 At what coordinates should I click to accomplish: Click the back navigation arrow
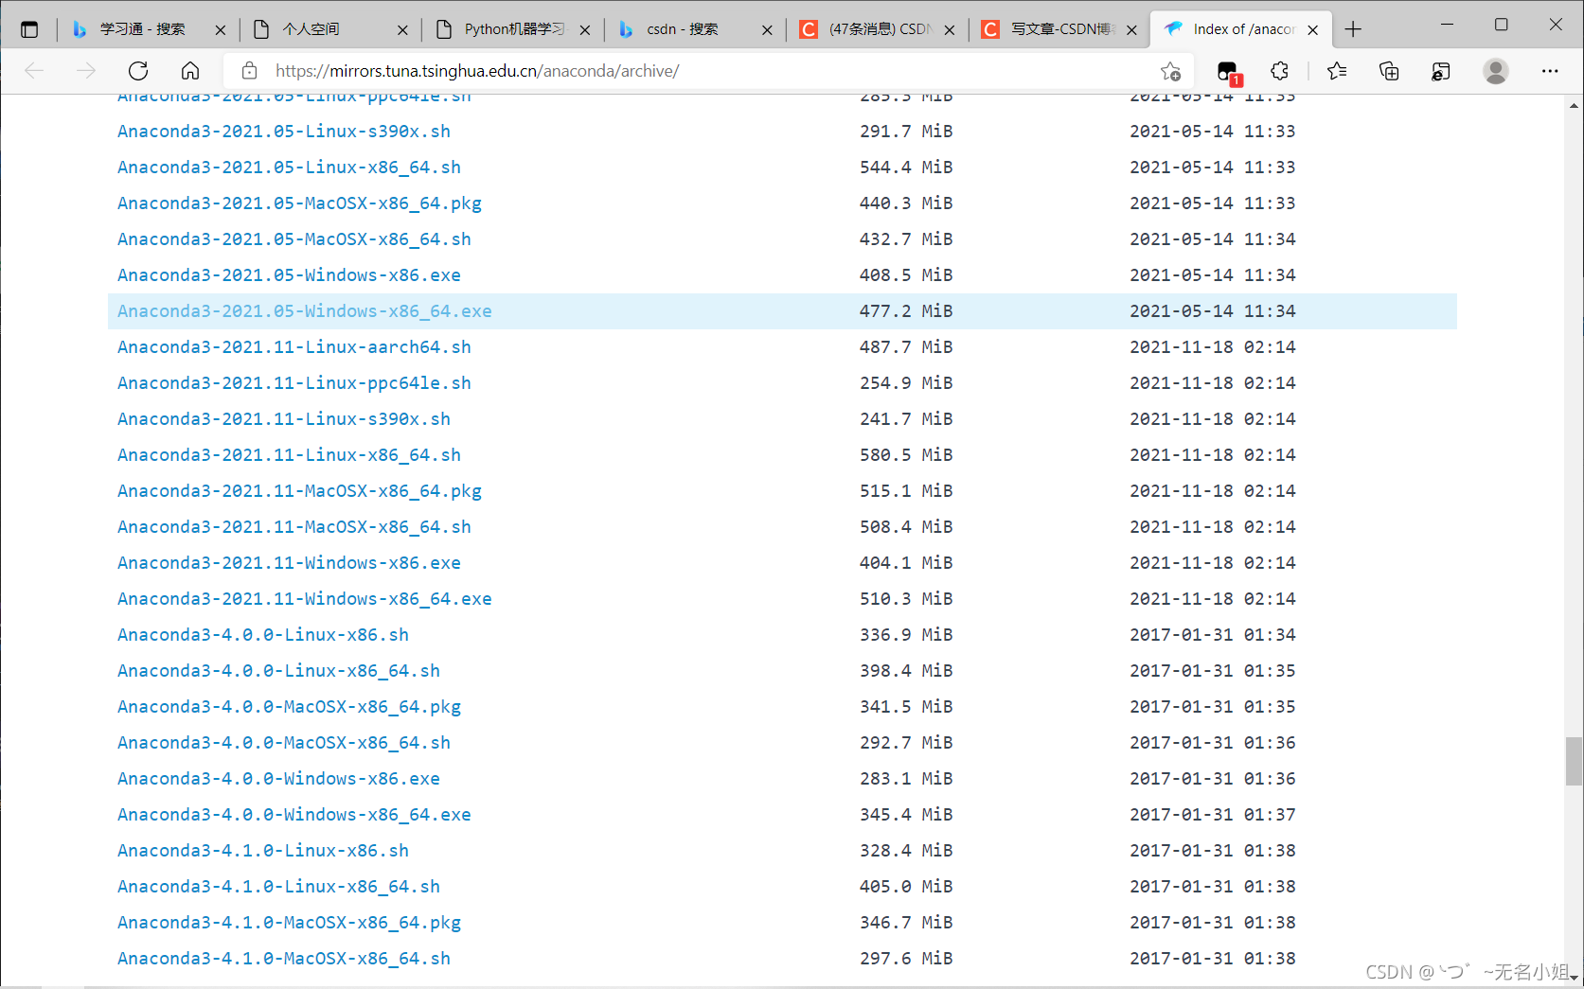pyautogui.click(x=34, y=71)
